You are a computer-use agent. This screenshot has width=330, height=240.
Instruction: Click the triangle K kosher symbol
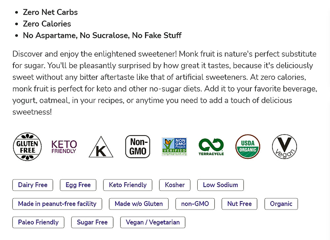[x=101, y=147]
